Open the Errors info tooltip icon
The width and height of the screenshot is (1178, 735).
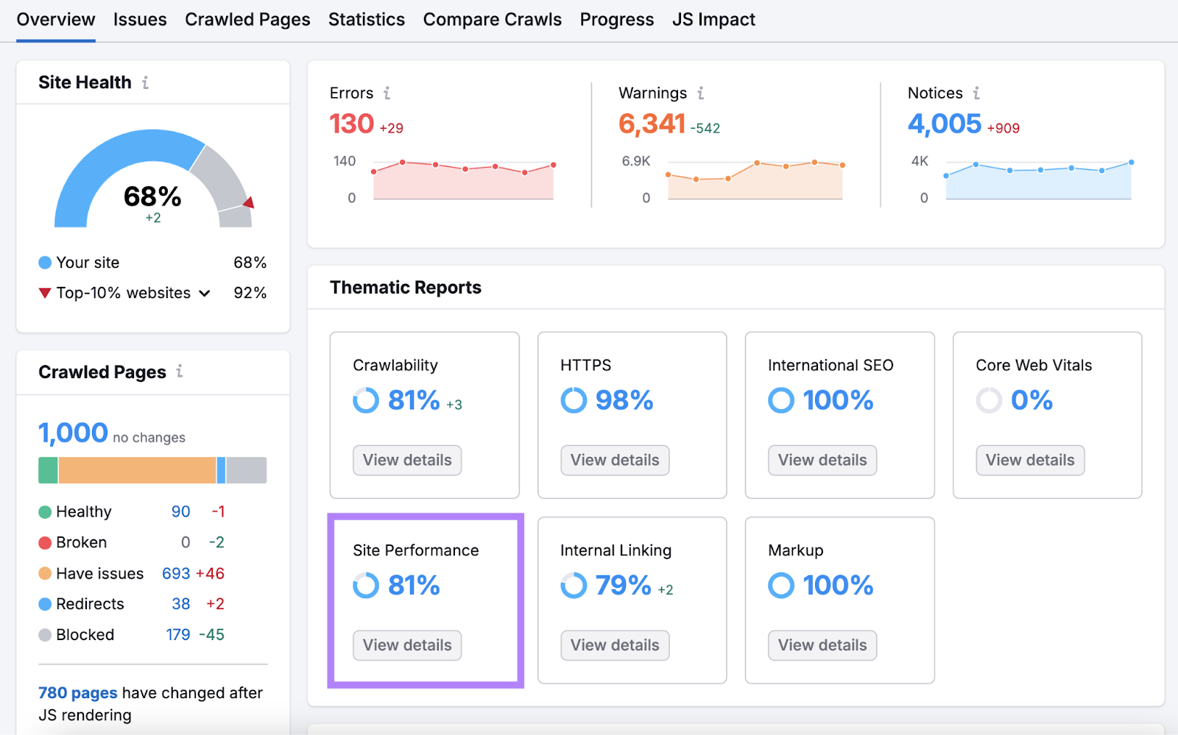point(387,93)
